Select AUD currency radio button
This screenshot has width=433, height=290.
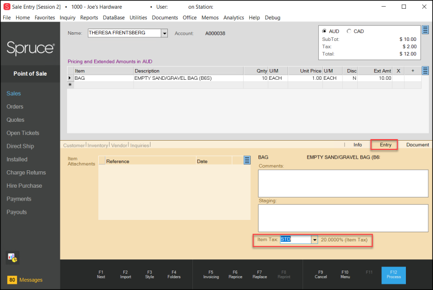click(x=324, y=31)
